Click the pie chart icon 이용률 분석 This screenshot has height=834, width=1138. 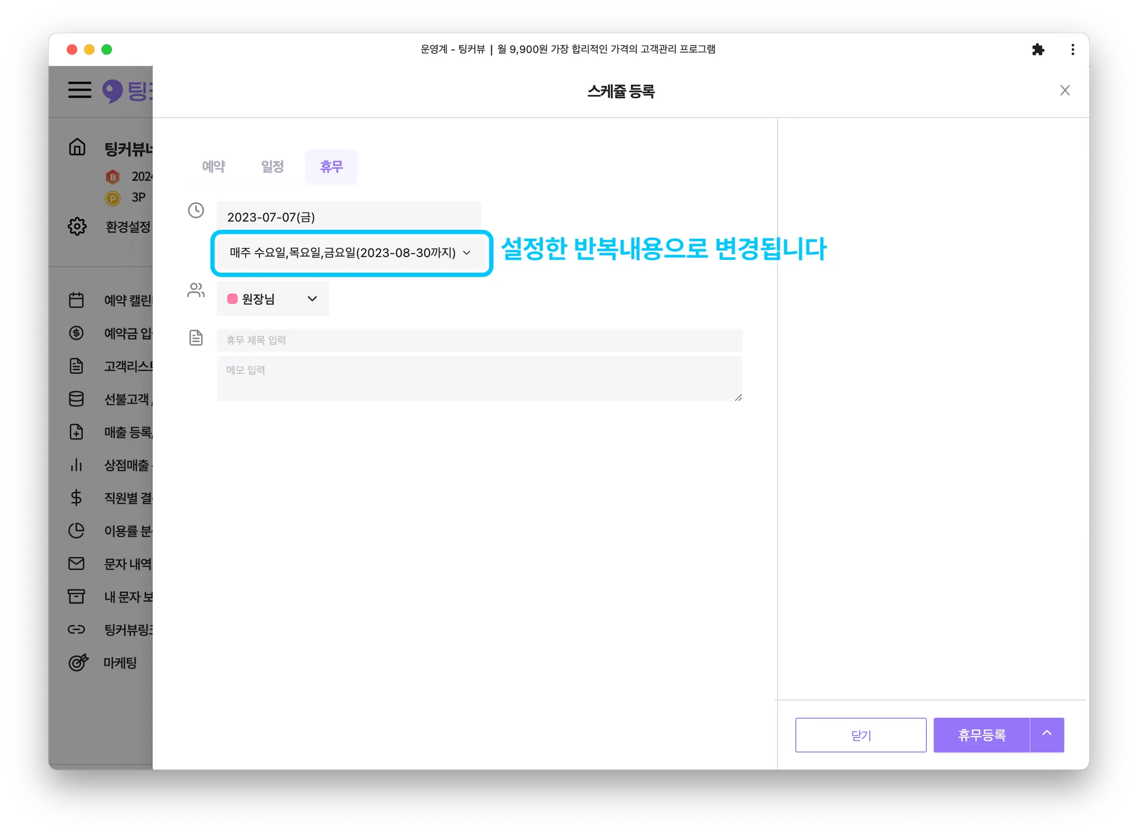(x=76, y=531)
